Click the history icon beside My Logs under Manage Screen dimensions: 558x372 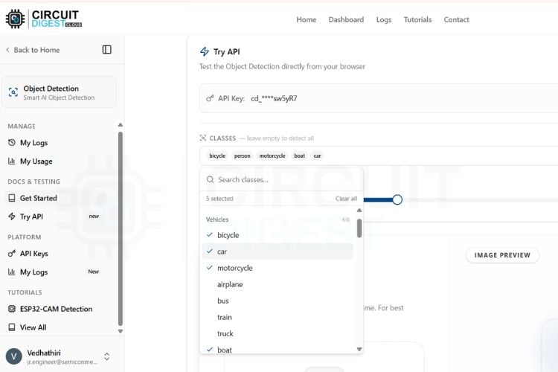(12, 142)
